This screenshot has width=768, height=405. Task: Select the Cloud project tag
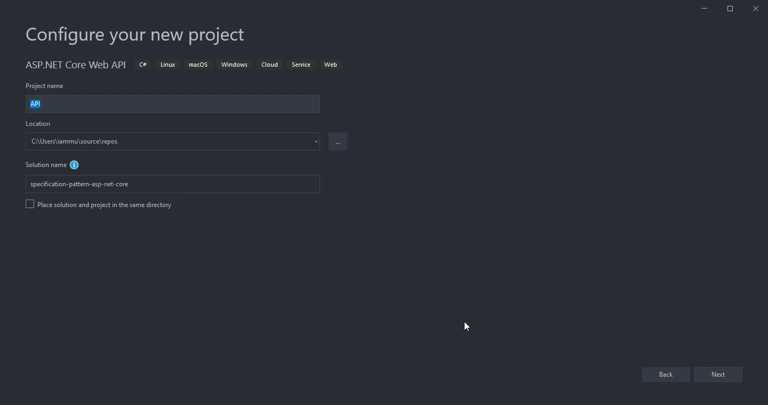[x=269, y=65]
